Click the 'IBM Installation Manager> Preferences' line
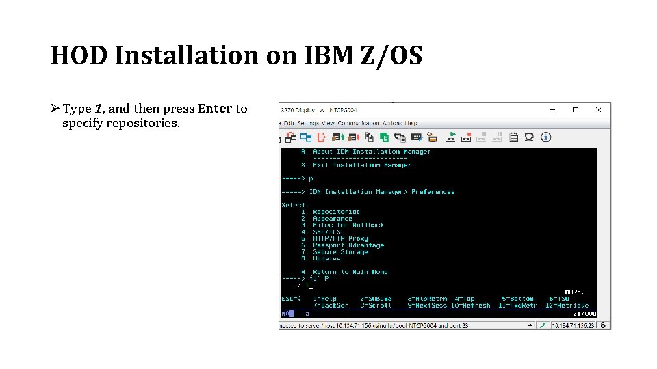 [x=382, y=192]
